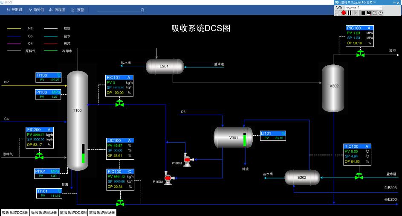Open the list icon in simulation toolbar
This screenshot has height=216, width=402.
pyautogui.click(x=363, y=13)
